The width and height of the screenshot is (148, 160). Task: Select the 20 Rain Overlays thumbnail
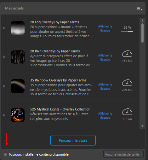click(18, 57)
